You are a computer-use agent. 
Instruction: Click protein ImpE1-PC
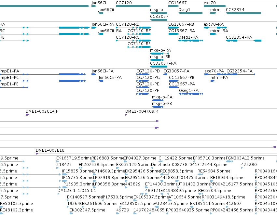click(x=43, y=81)
